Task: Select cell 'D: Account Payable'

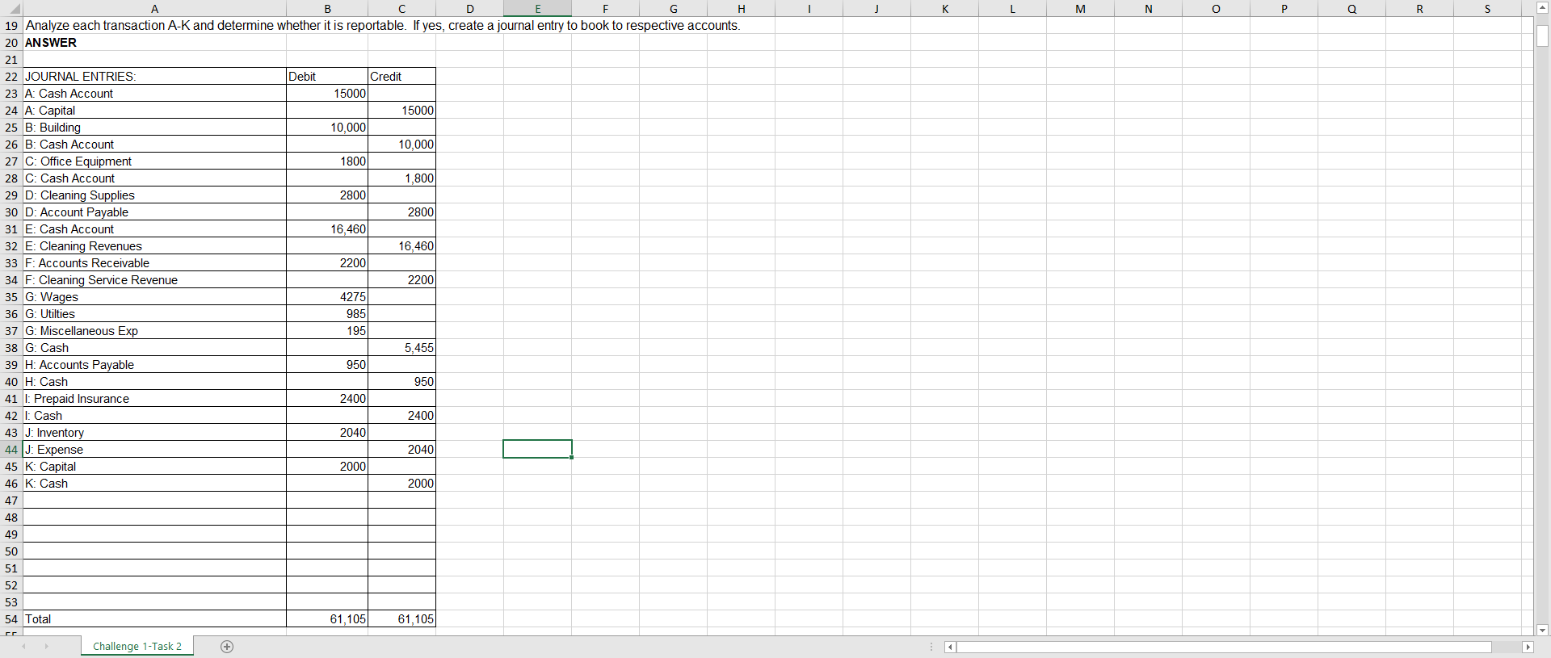Action: coord(154,212)
